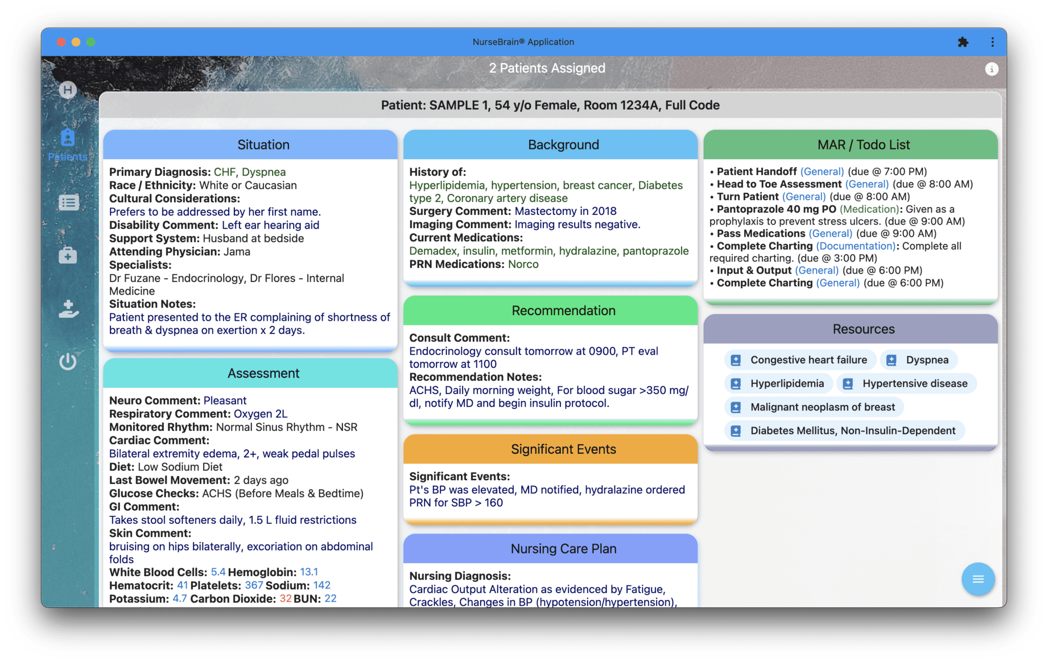The height and width of the screenshot is (662, 1048).
Task: Open the Hypertensive disease resource chip
Action: point(906,384)
